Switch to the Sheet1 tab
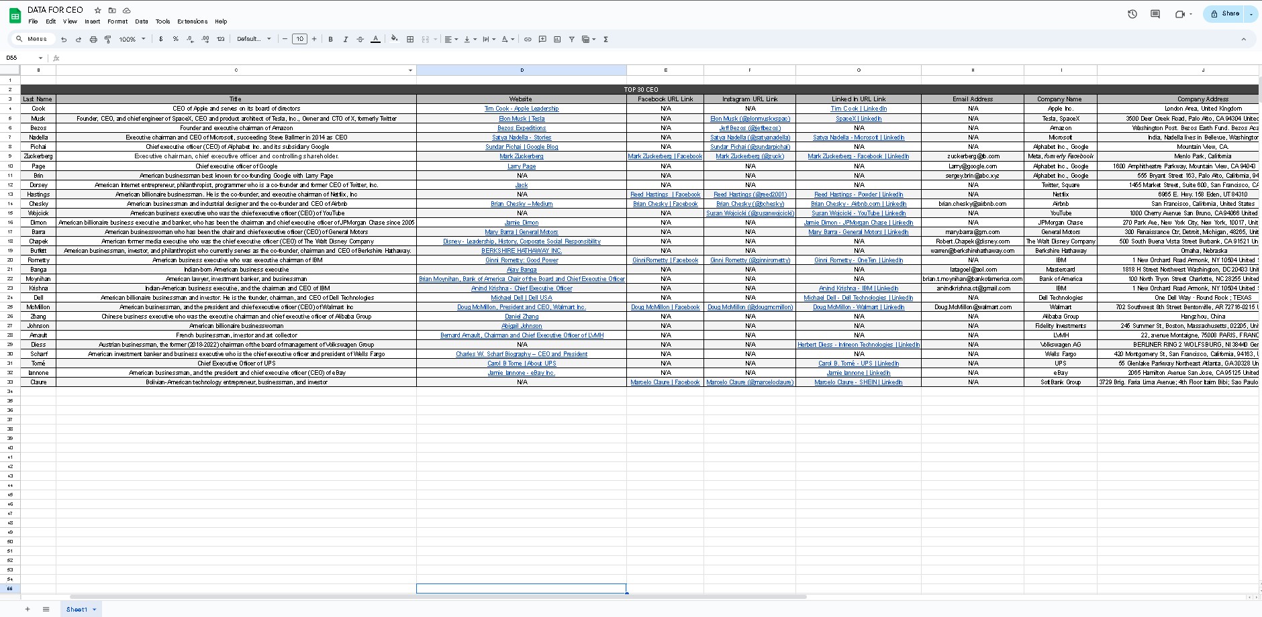1262x617 pixels. 77,610
